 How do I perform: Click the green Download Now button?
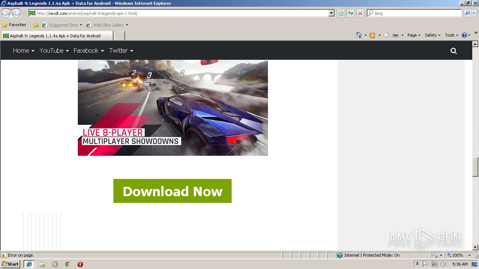[173, 191]
